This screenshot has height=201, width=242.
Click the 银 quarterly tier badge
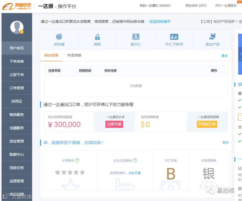209,173
